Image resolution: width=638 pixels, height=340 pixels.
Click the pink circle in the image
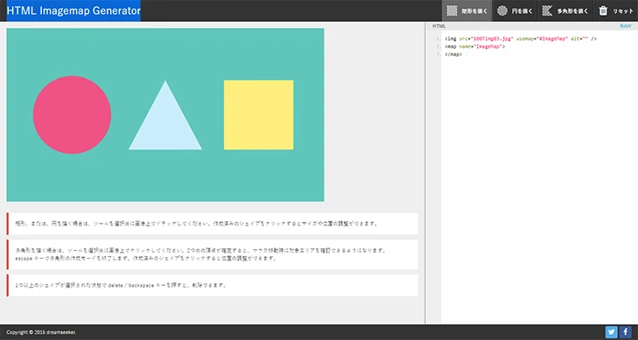72,114
